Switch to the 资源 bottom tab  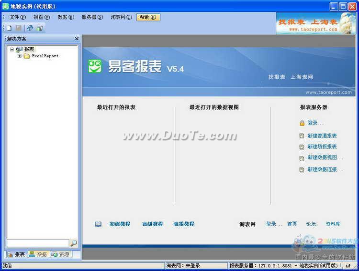click(x=61, y=254)
